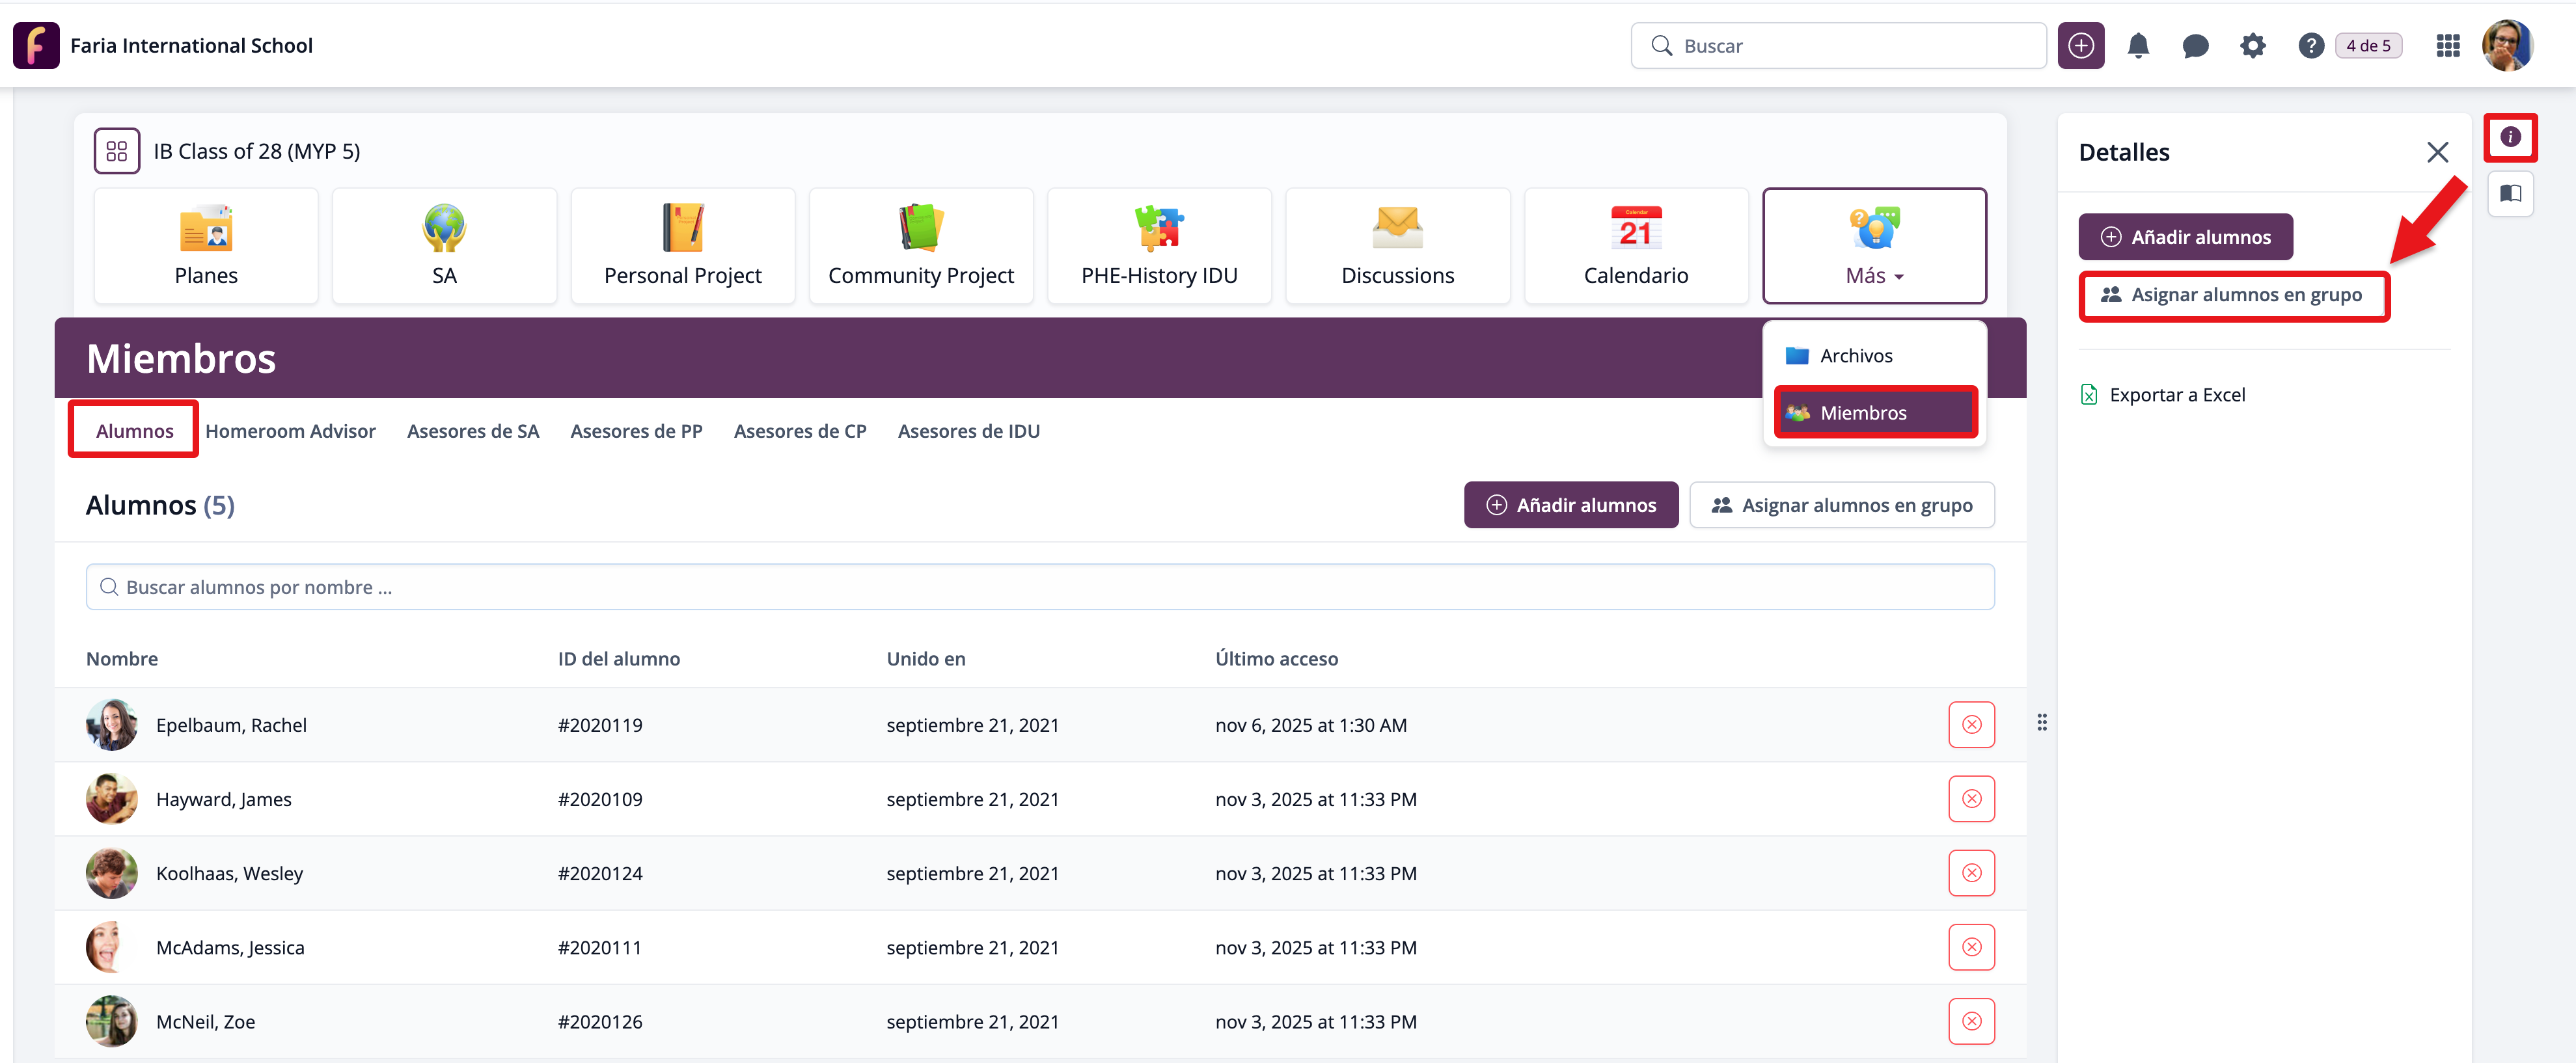
Task: Close the Detalles panel
Action: [x=2437, y=152]
